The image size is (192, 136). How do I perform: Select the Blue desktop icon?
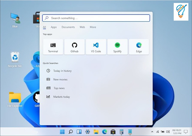pos(15,20)
